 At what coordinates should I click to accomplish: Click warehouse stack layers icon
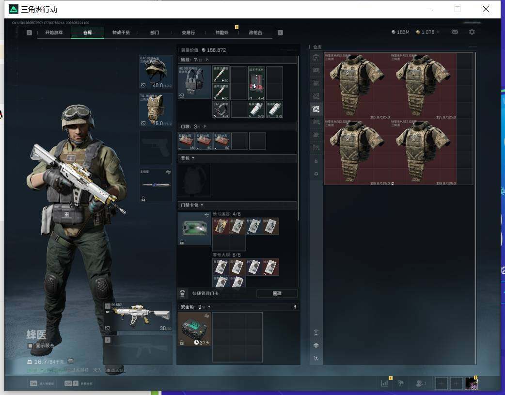tap(316, 346)
